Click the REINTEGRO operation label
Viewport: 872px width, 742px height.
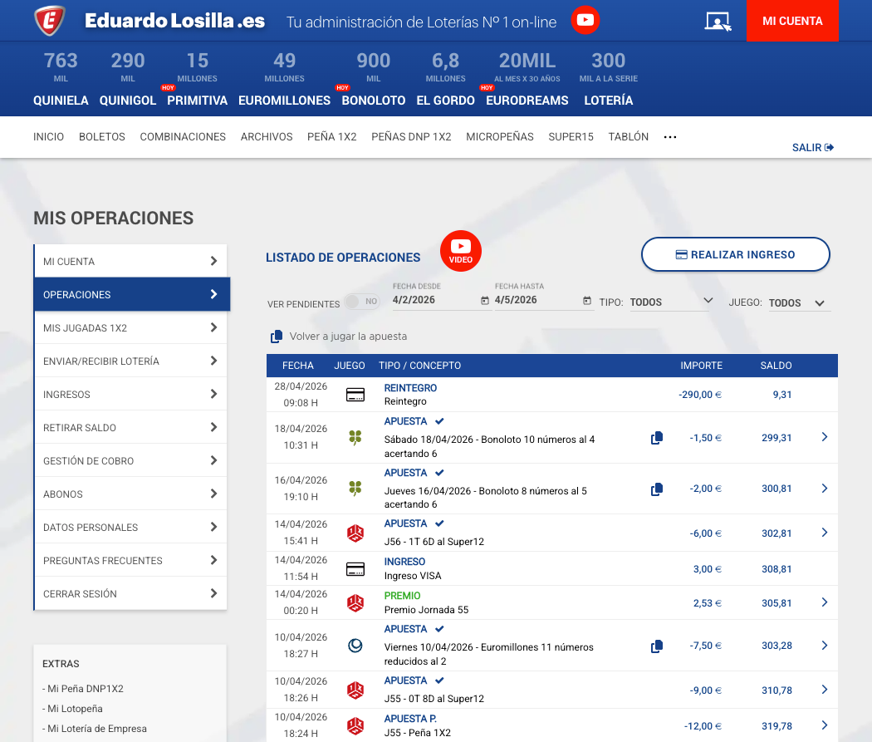pos(410,388)
